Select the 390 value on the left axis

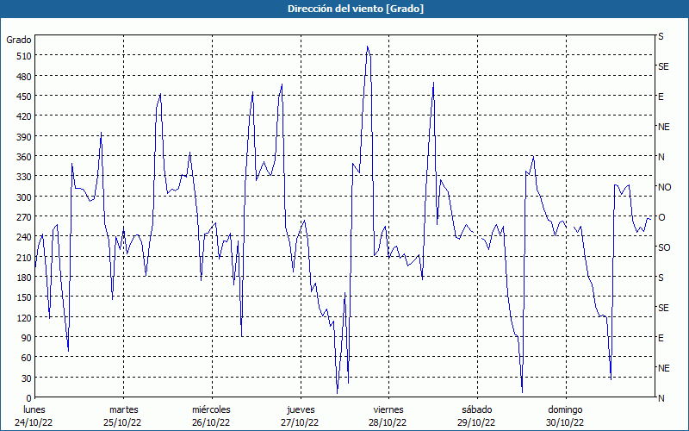23,136
